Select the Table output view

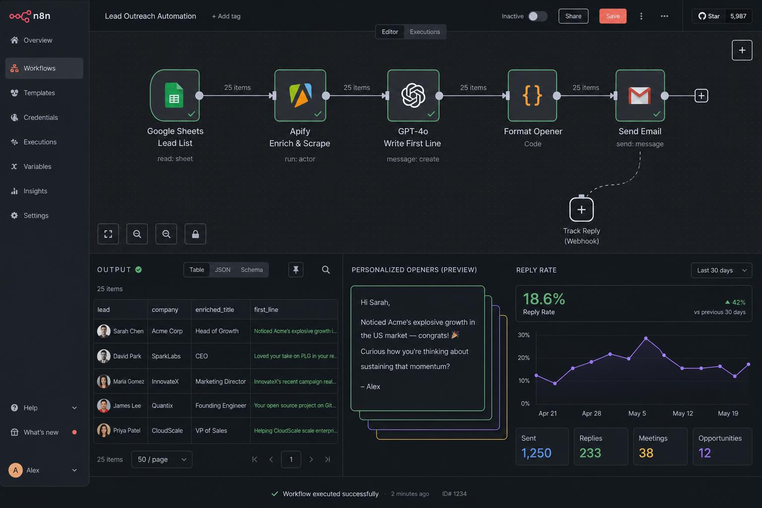click(197, 270)
